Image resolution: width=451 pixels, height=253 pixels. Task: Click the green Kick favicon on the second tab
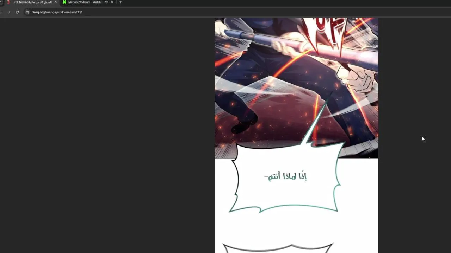click(64, 2)
